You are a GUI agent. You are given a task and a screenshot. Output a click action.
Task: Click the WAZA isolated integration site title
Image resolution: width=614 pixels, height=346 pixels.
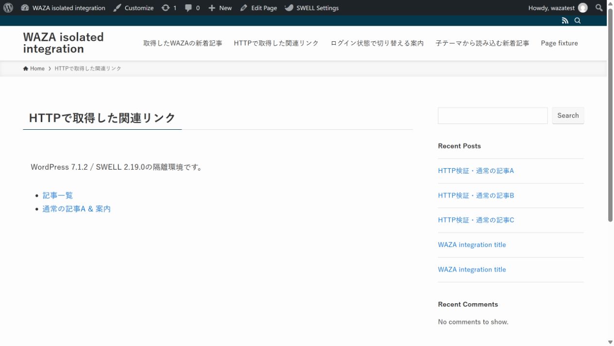63,43
